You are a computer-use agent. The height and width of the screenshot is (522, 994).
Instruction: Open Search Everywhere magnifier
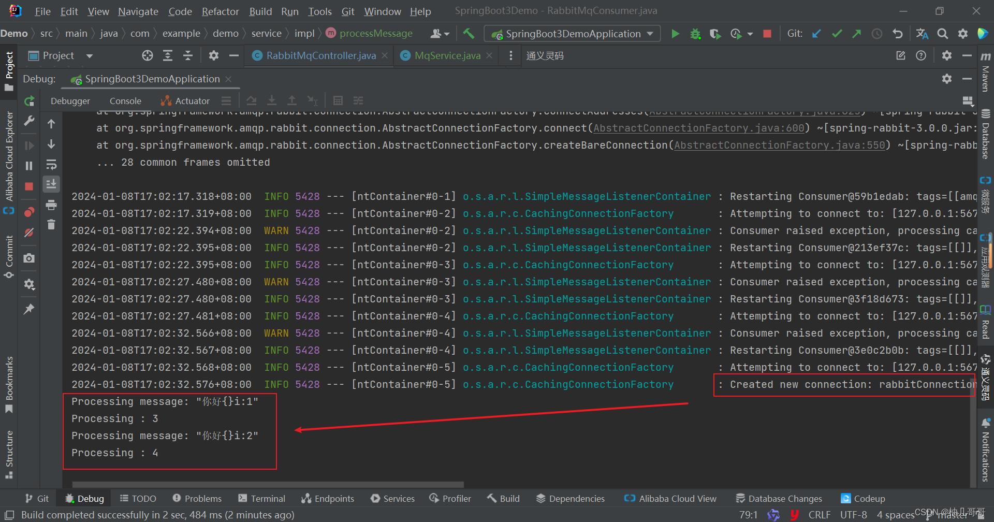[x=943, y=34]
